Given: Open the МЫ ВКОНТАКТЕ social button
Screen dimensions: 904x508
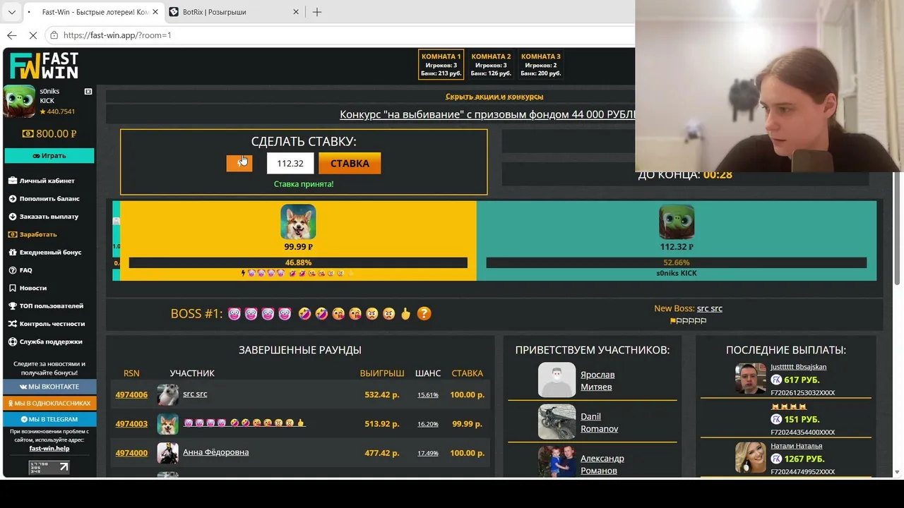Looking at the screenshot, I should tap(49, 387).
